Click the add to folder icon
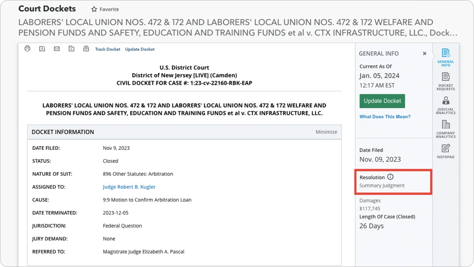The width and height of the screenshot is (474, 267). tap(71, 49)
